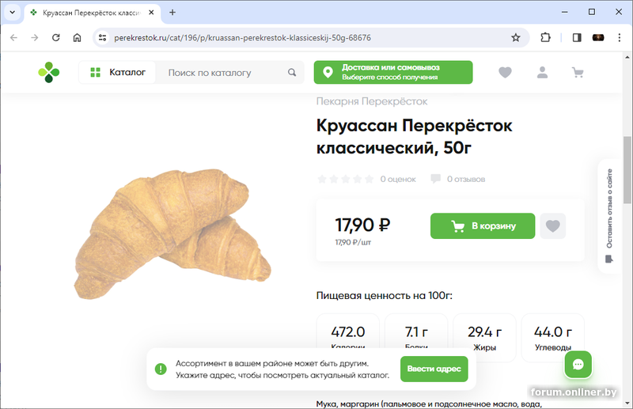The height and width of the screenshot is (409, 633).
Task: Click the scrollbar down arrow
Action: tap(627, 403)
